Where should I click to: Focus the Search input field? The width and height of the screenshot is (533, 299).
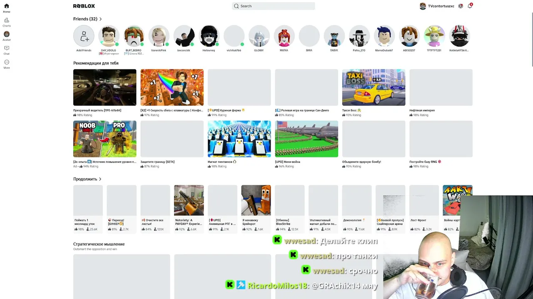point(274,6)
